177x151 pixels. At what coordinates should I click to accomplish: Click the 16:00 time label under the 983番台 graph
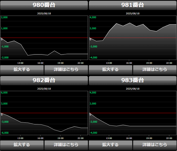point(129,138)
